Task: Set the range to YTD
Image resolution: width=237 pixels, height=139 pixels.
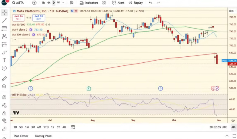Action: click(46, 127)
